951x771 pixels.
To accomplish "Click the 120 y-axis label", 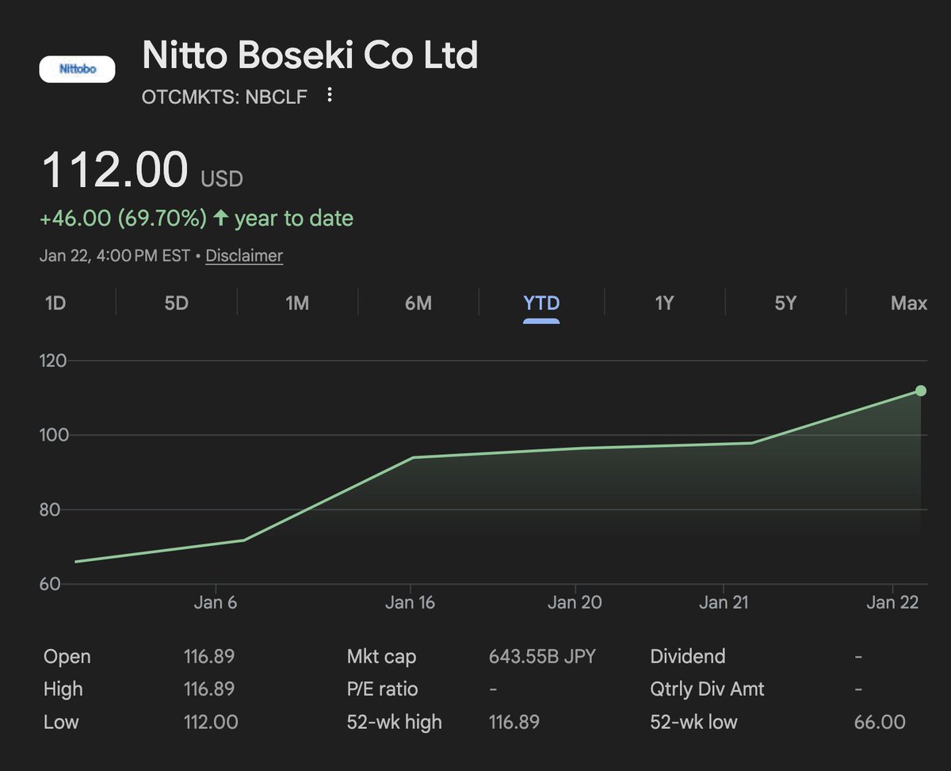I will [x=53, y=361].
